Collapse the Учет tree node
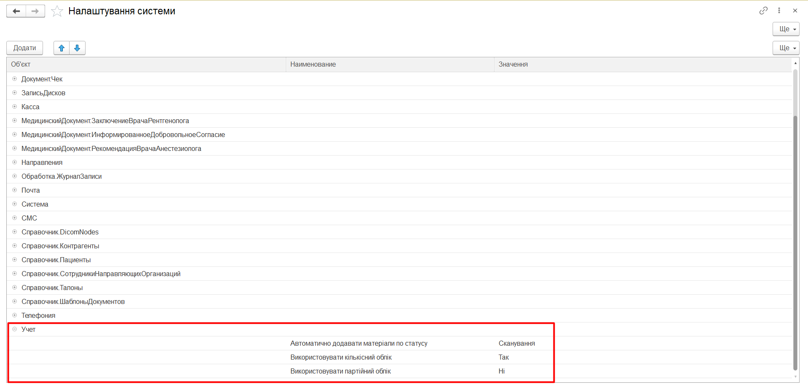 coord(15,329)
